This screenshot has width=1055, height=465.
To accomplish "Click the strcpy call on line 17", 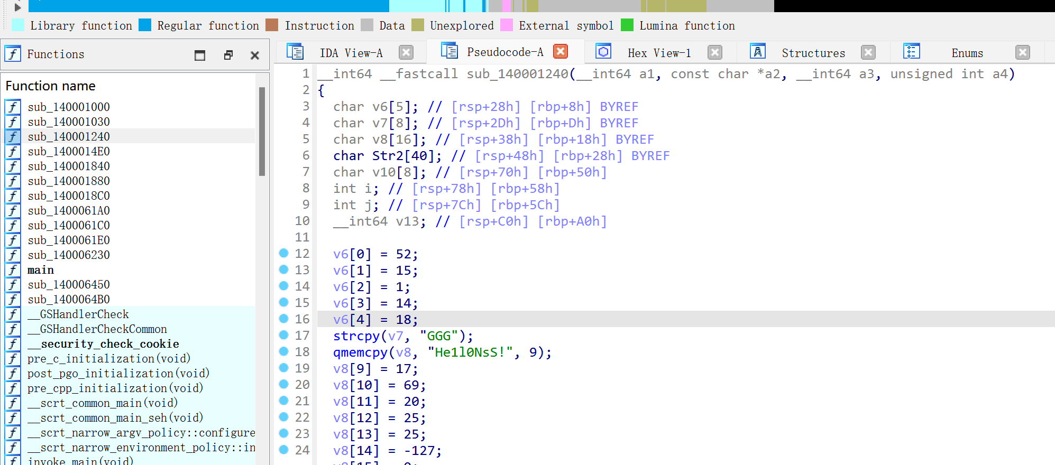I will [356, 336].
